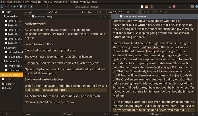Add new folder in binder footer
Viewport: 198px width, 116px height.
click(6, 114)
